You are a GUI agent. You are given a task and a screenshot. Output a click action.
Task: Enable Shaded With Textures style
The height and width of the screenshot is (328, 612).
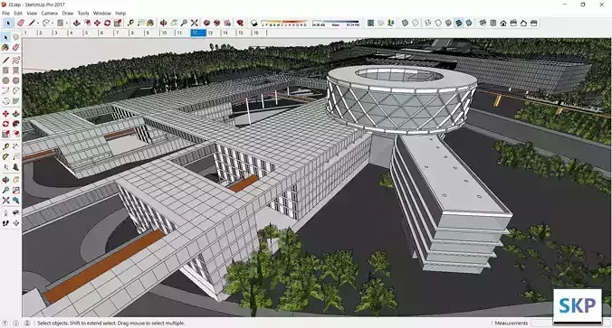coord(459,23)
